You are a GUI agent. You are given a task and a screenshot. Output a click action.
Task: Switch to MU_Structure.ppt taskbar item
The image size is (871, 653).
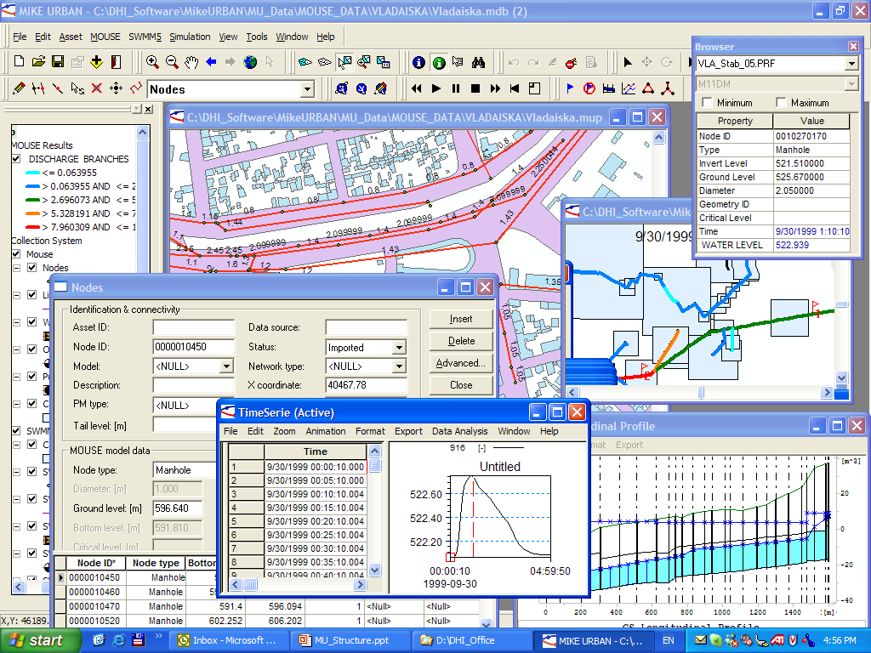(x=349, y=641)
